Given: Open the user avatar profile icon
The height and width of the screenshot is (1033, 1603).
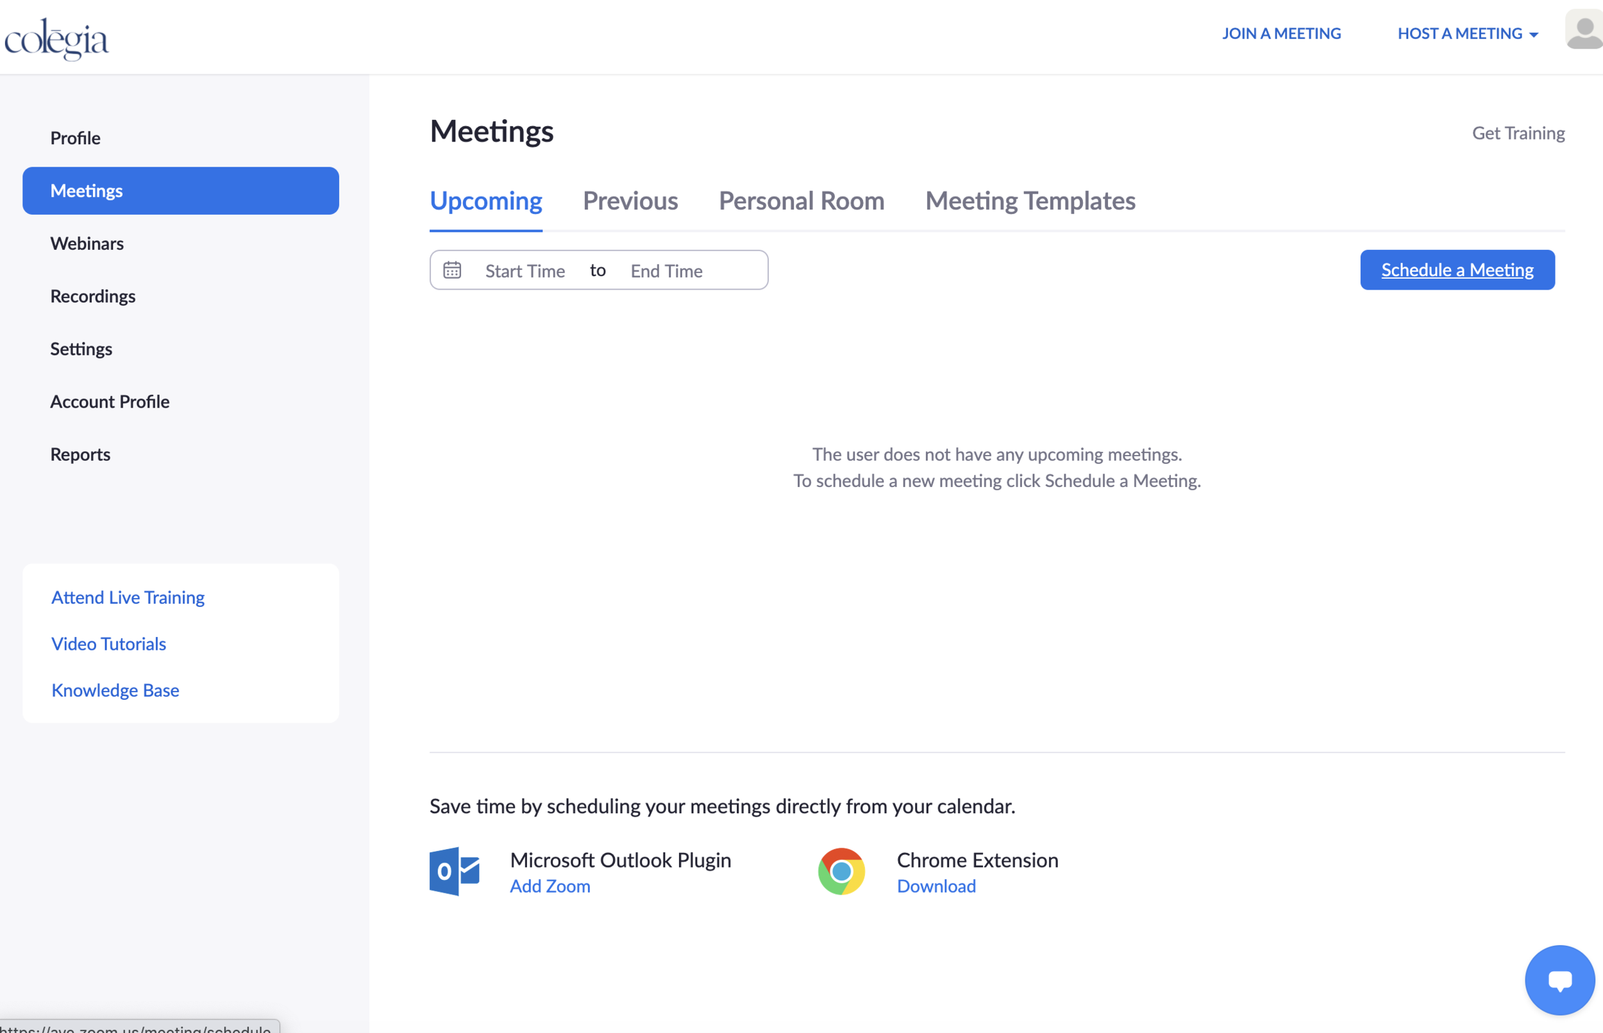Looking at the screenshot, I should 1584,30.
